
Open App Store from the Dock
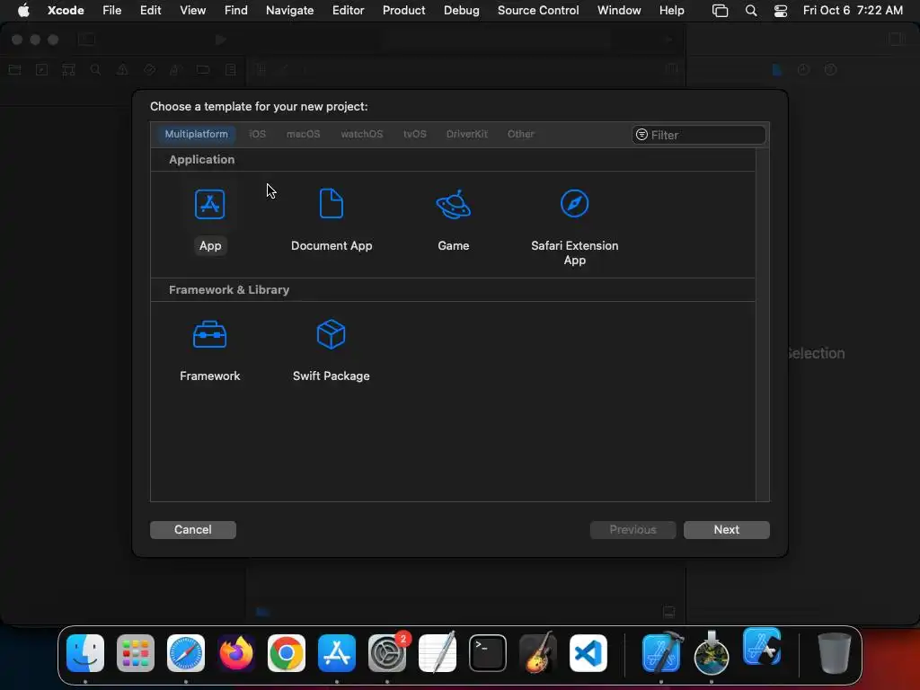click(x=337, y=653)
